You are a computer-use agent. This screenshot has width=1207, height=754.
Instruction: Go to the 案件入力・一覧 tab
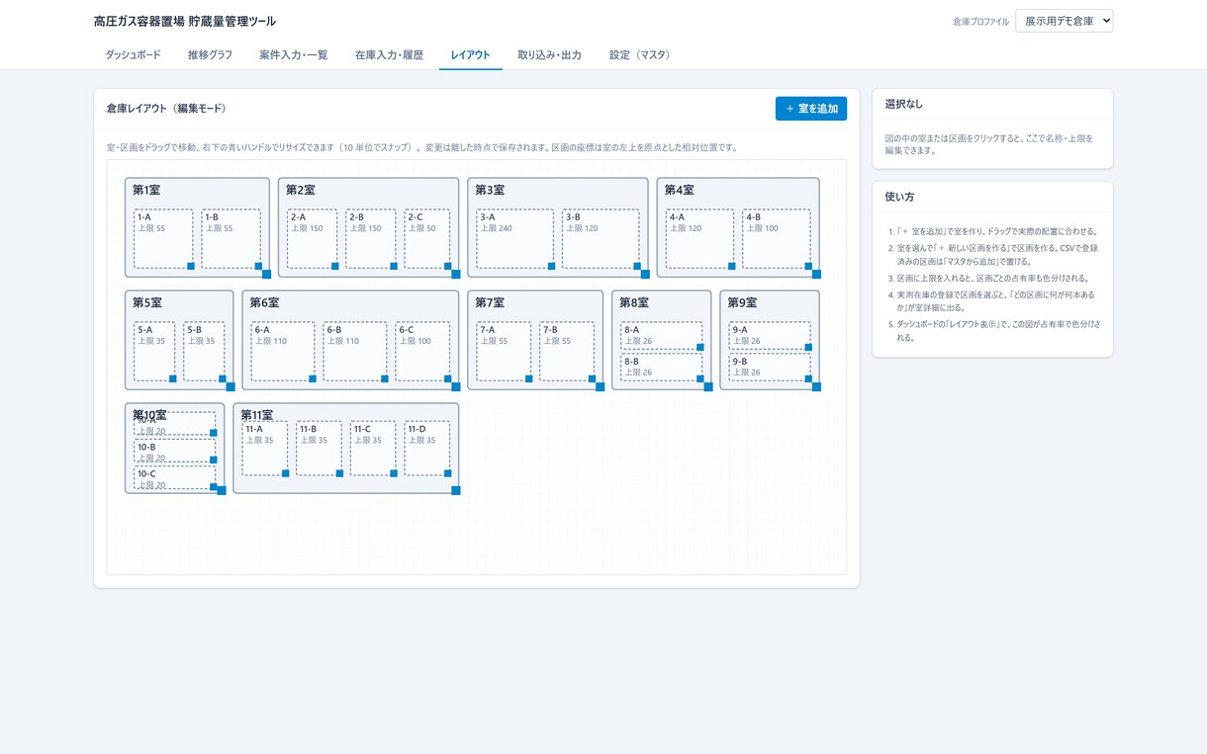(294, 55)
